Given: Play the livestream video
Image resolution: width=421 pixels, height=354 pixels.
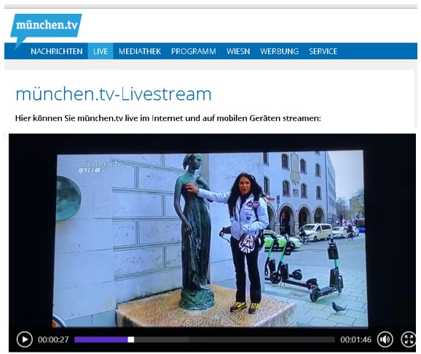Looking at the screenshot, I should 25,339.
